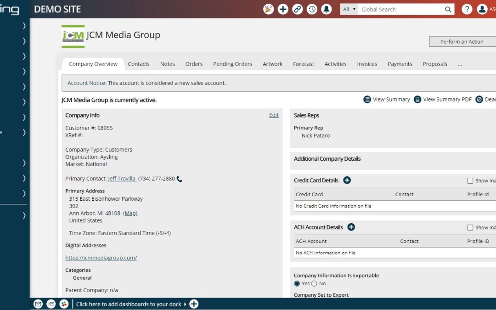This screenshot has width=496, height=310.
Task: Expand the sidebar chevron below the divider line
Action: tap(24, 216)
